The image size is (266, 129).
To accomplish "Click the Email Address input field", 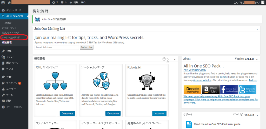I will click(x=57, y=48).
